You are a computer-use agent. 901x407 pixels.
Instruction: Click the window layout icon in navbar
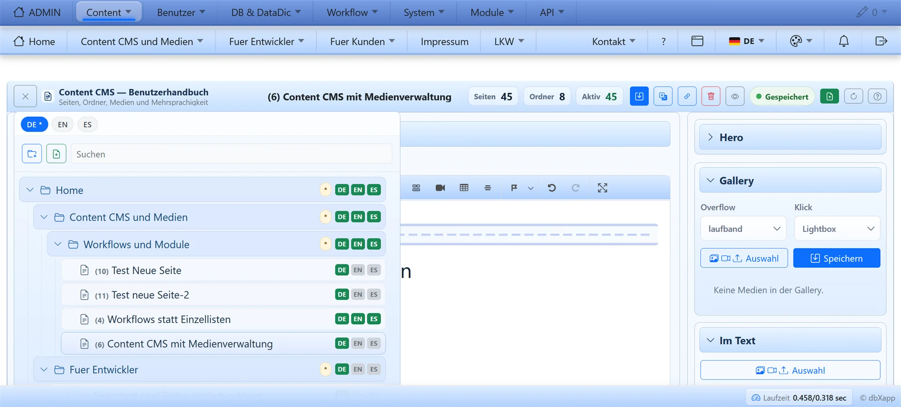(x=697, y=41)
